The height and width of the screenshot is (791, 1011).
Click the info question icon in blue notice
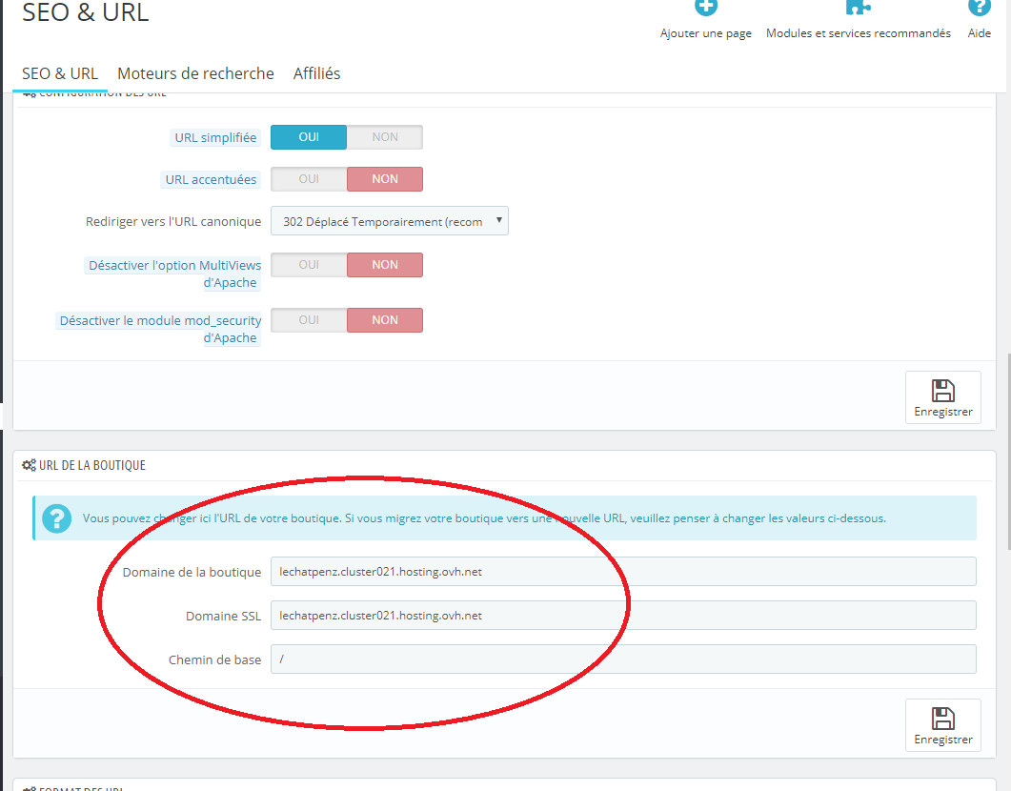(57, 518)
